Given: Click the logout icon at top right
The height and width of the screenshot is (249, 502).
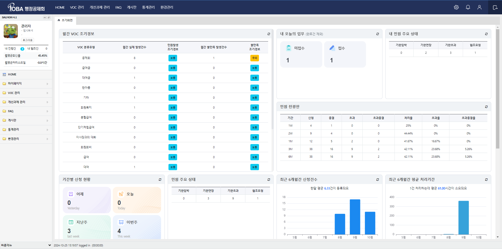Looking at the screenshot, I should pyautogui.click(x=495, y=7).
